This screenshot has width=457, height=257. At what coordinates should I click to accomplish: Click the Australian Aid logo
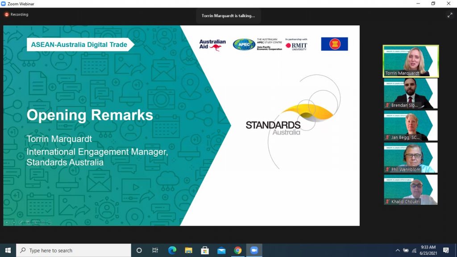click(x=212, y=45)
